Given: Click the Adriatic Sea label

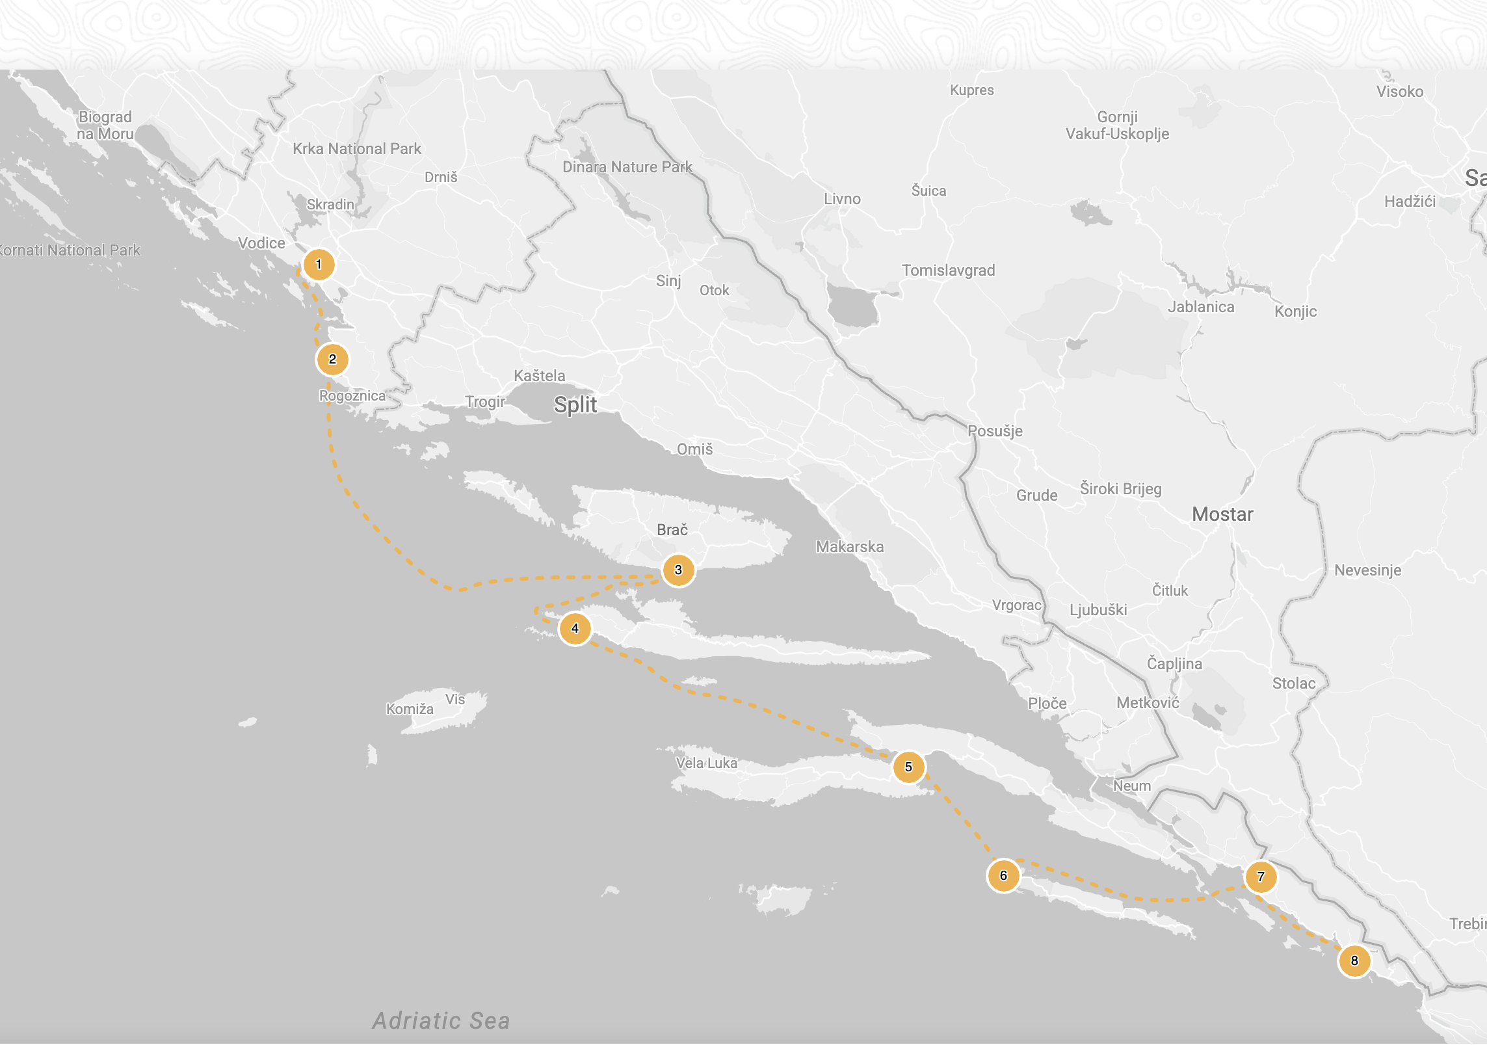Looking at the screenshot, I should tap(441, 1021).
